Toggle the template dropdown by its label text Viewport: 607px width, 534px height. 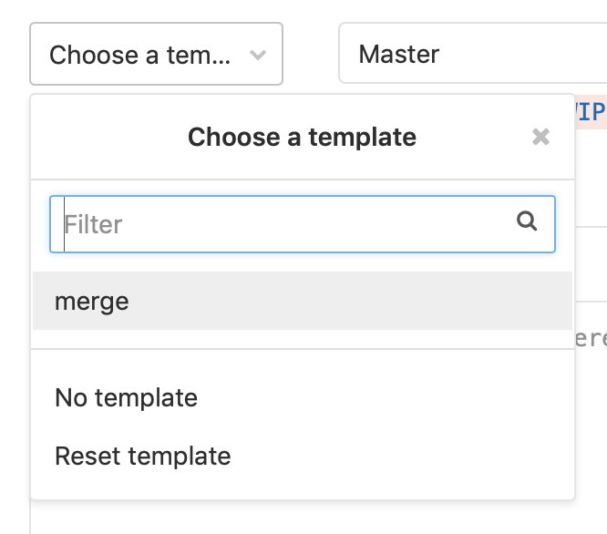[x=139, y=56]
